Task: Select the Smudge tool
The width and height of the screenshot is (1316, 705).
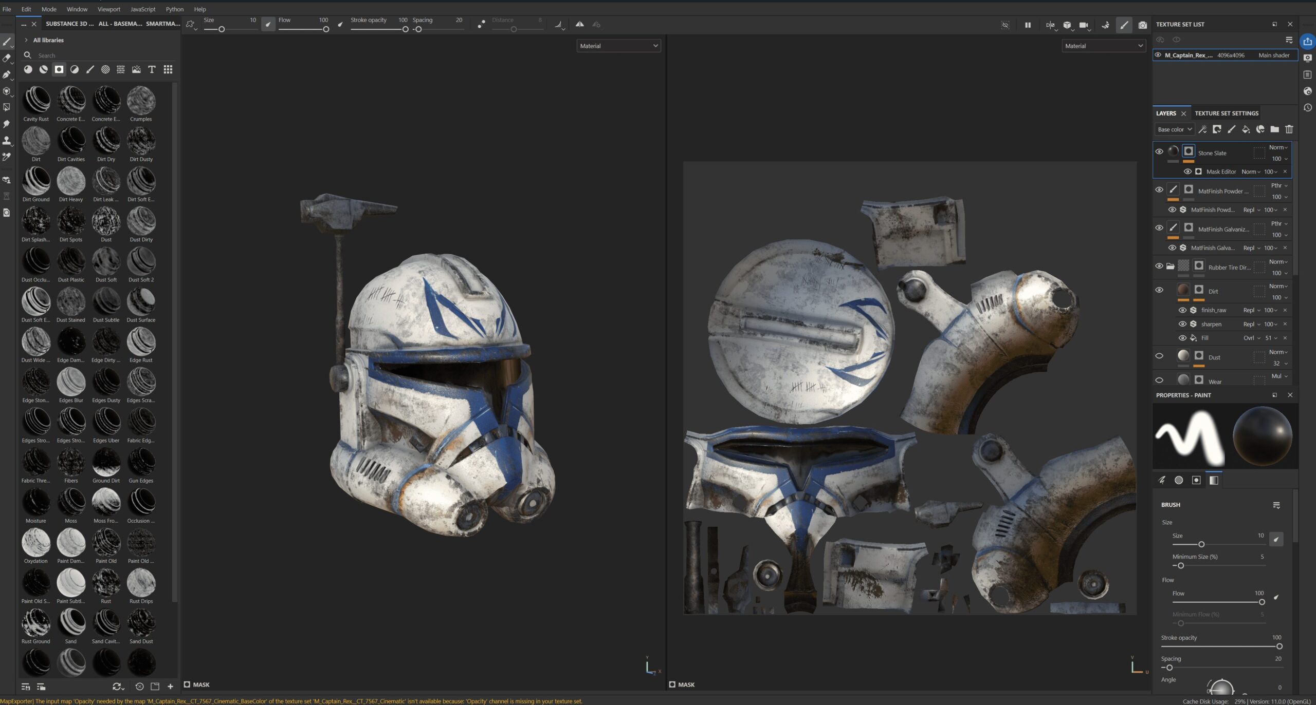Action: [x=7, y=124]
